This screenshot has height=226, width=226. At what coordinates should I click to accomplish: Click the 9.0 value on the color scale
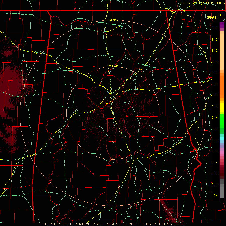point(215,40)
